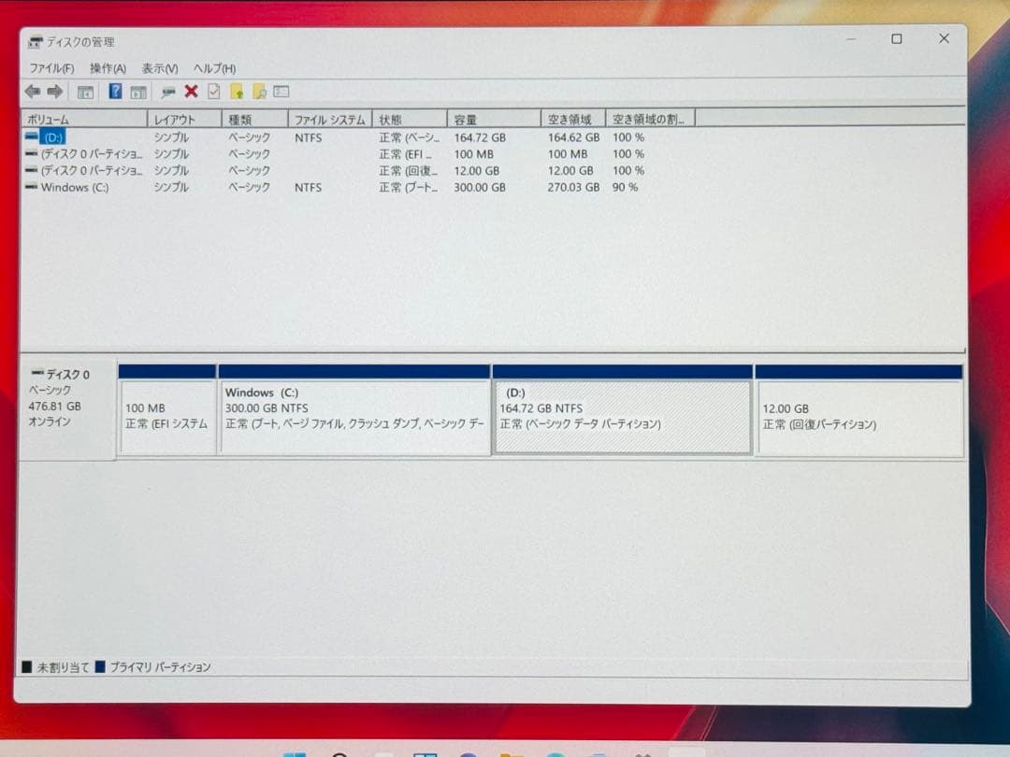Click the checkmark toolbar icon
The width and height of the screenshot is (1010, 757).
pos(212,91)
